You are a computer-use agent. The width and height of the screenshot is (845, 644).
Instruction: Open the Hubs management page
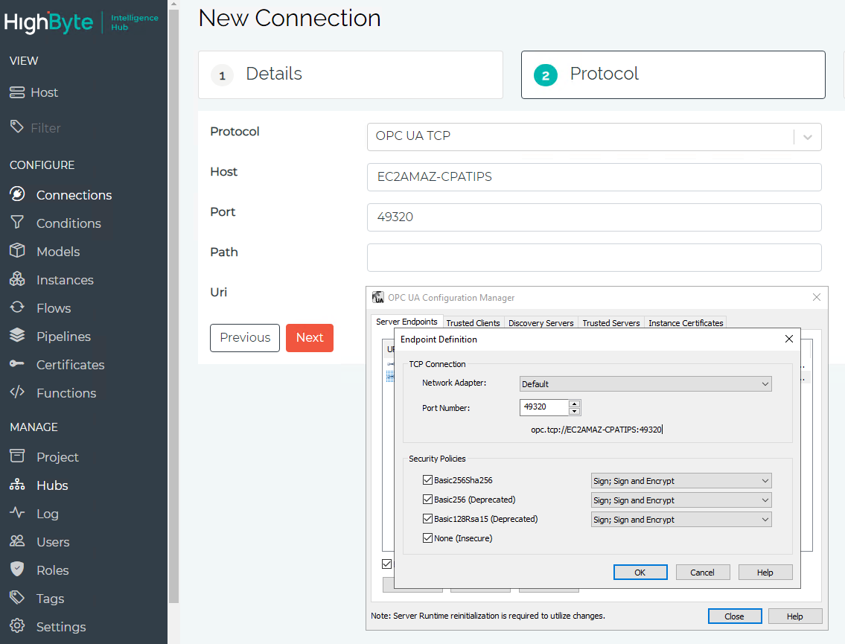click(51, 485)
